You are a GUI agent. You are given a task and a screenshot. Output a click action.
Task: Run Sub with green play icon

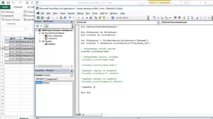tap(79, 18)
